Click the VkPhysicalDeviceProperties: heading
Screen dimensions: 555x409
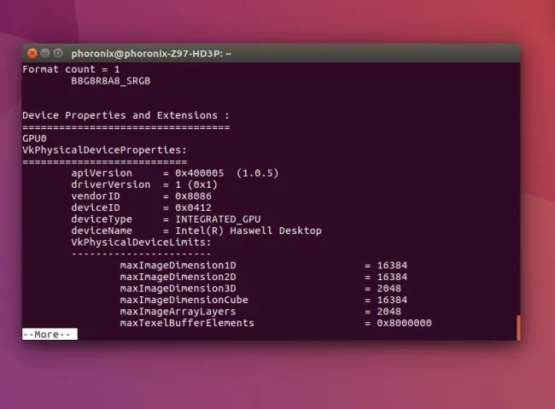coord(104,150)
